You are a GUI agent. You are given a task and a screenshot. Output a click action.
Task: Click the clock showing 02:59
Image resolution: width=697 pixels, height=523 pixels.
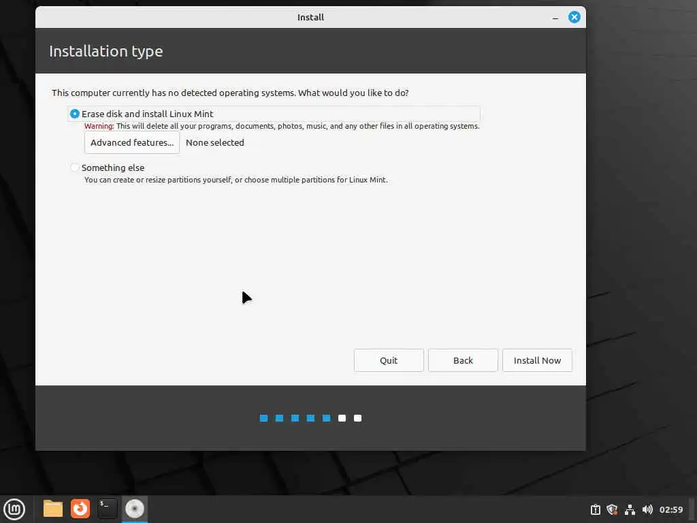pyautogui.click(x=670, y=509)
